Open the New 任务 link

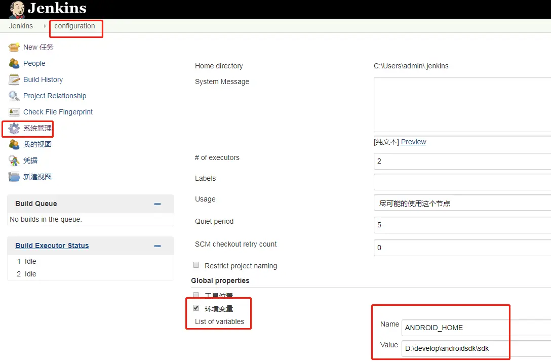point(38,47)
